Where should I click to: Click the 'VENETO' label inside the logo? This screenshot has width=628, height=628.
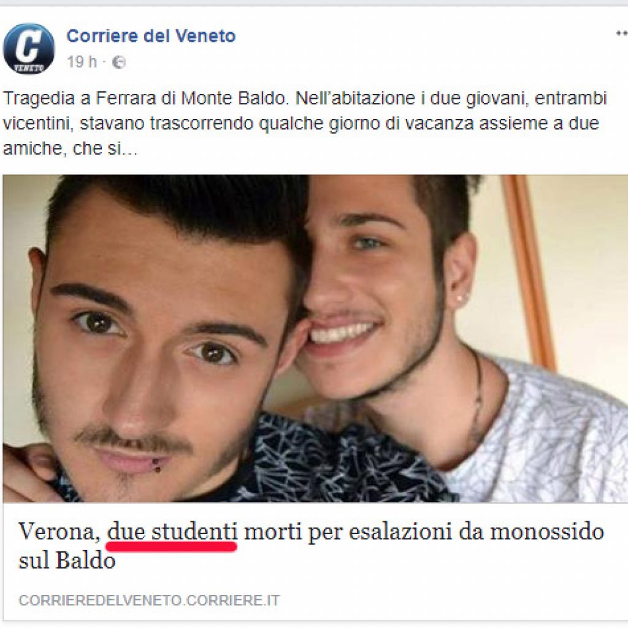(28, 67)
